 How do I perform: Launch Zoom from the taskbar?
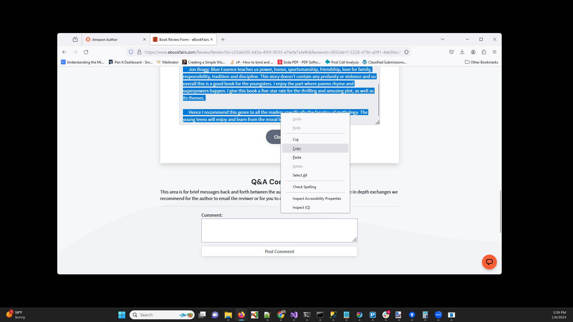click(x=438, y=315)
